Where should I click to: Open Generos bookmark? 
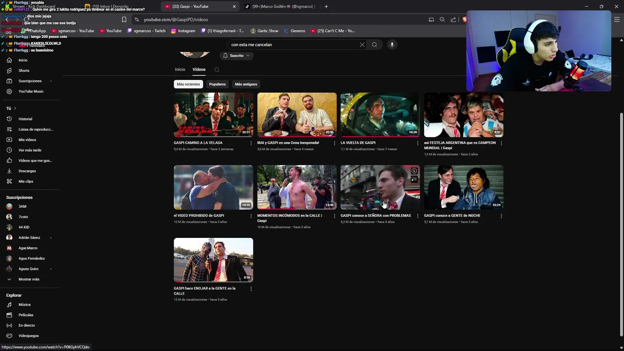coord(294,31)
